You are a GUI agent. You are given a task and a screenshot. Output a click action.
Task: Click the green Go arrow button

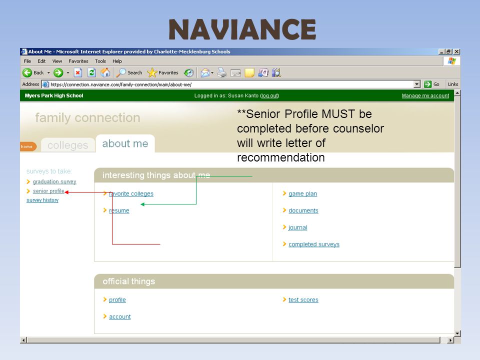(427, 84)
